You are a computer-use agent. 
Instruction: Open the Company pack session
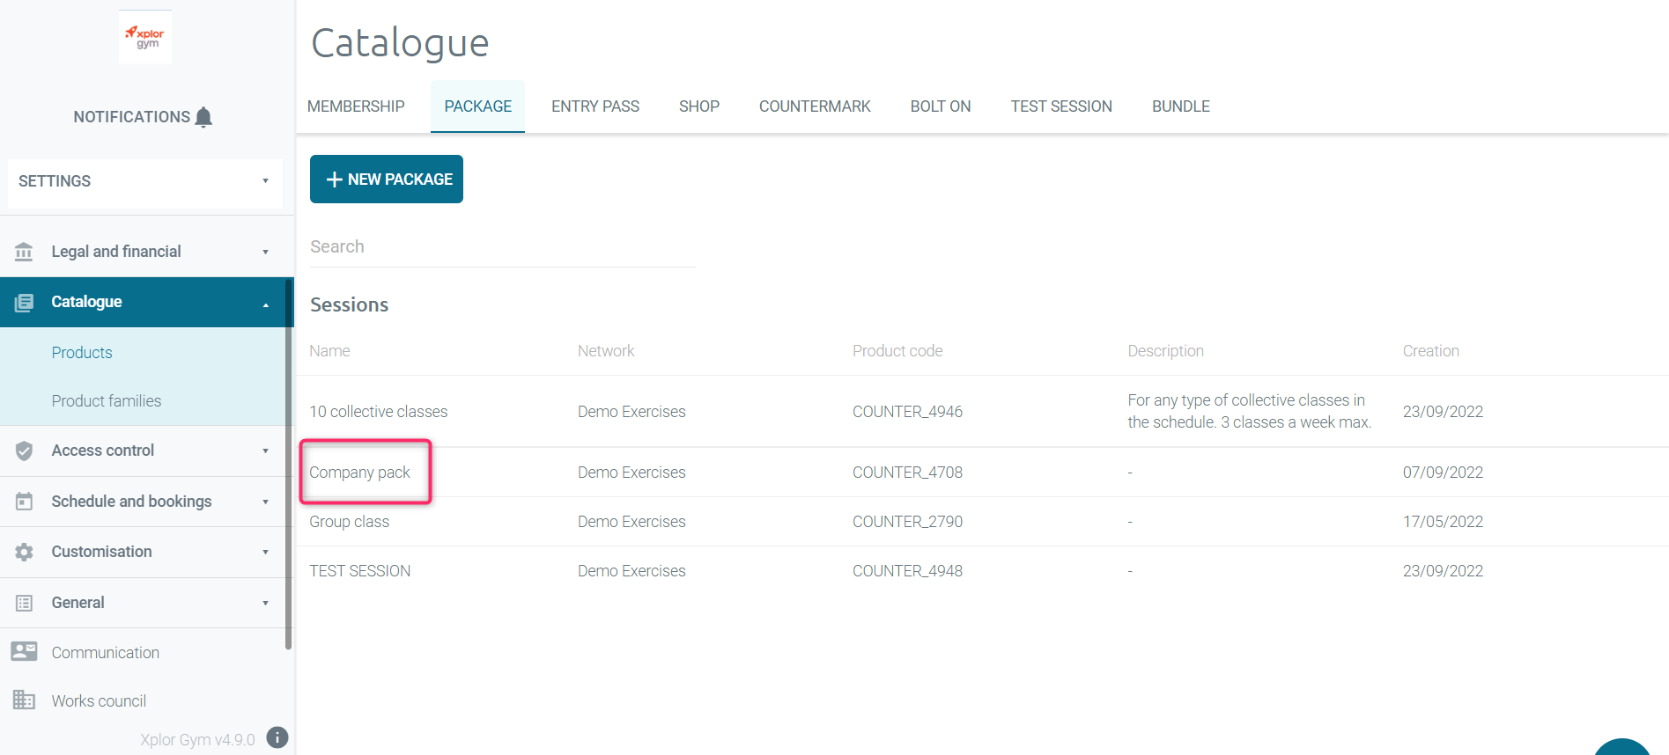tap(360, 473)
